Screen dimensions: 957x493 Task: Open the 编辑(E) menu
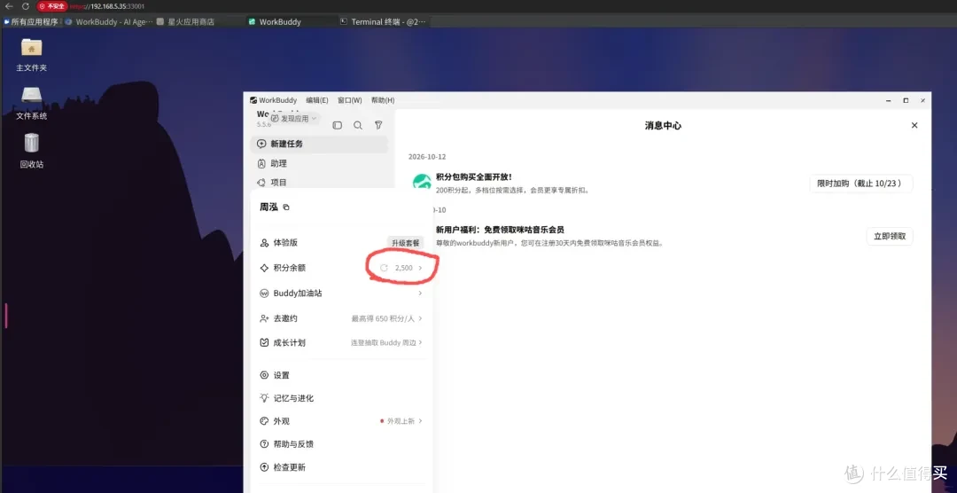[x=316, y=100]
